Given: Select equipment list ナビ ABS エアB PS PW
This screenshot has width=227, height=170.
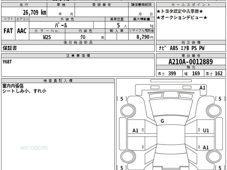Looking at the screenshot, I should coord(182,48).
